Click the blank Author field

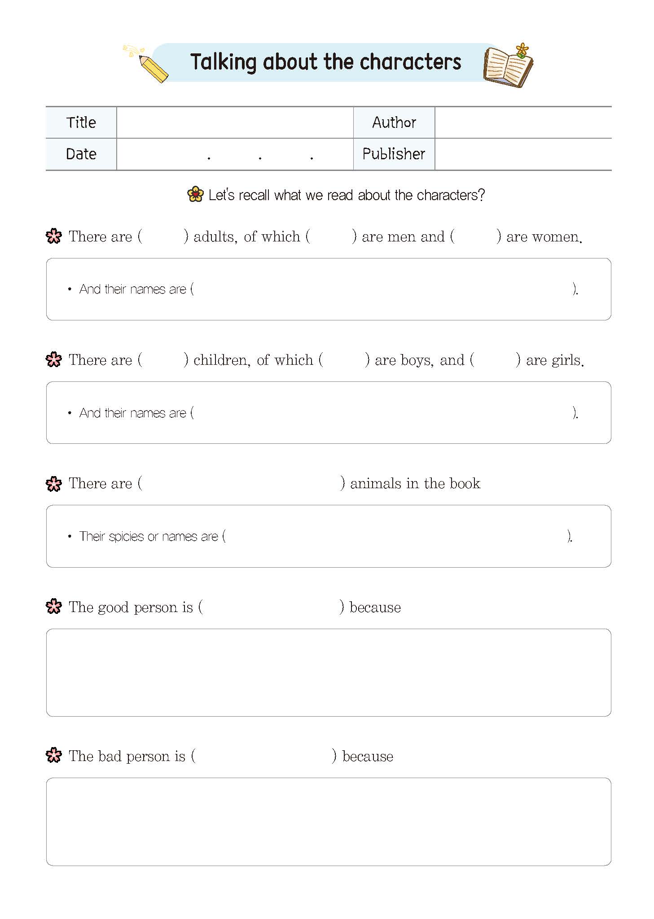[523, 123]
